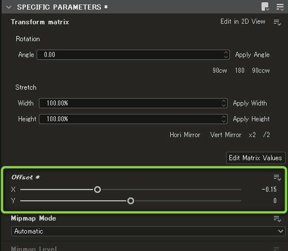This screenshot has width=288, height=251.
Task: Click Hori Mirror
Action: (x=185, y=135)
